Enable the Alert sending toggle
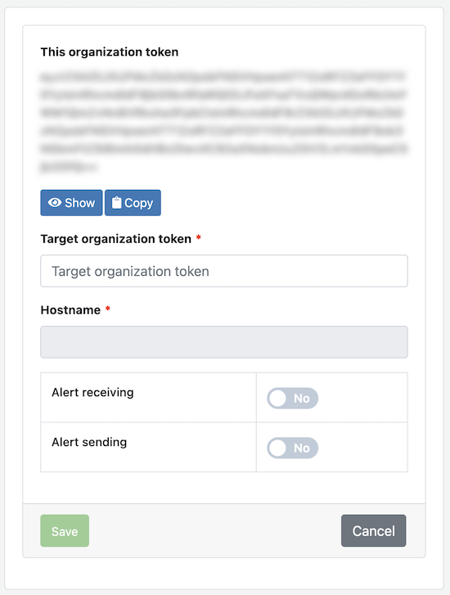 (x=293, y=448)
